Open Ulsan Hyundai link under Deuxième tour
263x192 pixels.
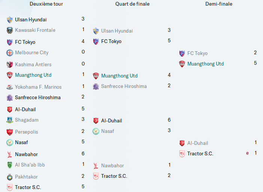[31, 19]
